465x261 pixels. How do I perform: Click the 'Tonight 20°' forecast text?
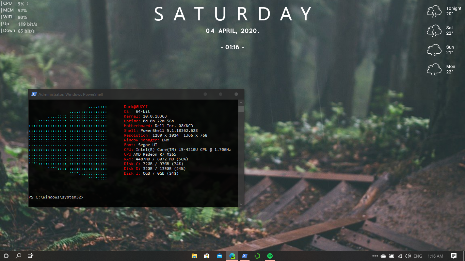point(454,11)
